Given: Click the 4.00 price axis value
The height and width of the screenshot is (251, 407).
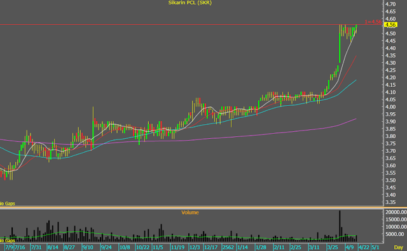Looking at the screenshot, I should (x=390, y=107).
